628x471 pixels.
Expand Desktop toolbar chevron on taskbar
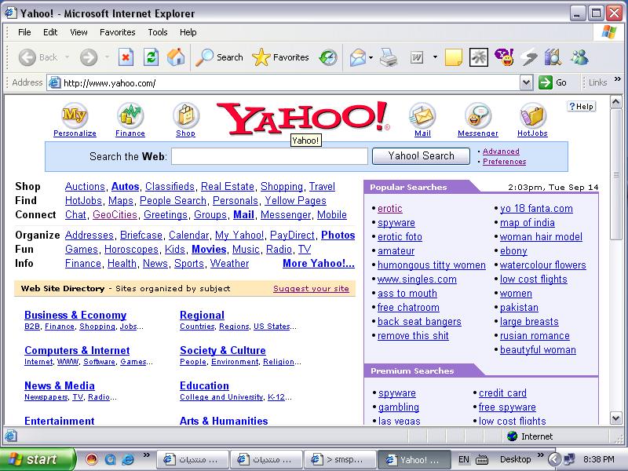tap(540, 455)
